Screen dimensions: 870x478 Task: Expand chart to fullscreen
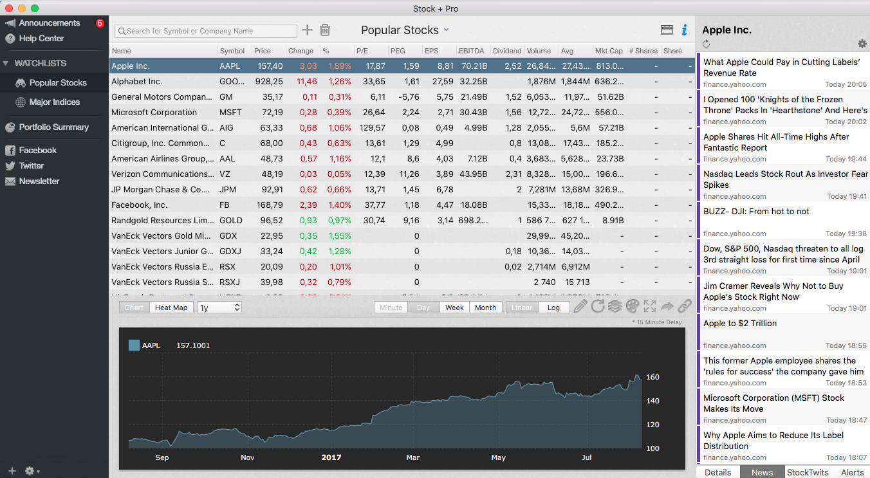click(650, 306)
